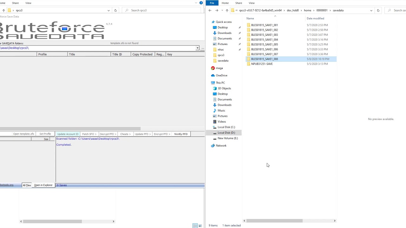Open View tab in savedata Explorer window
The image size is (406, 228).
coord(252,3)
